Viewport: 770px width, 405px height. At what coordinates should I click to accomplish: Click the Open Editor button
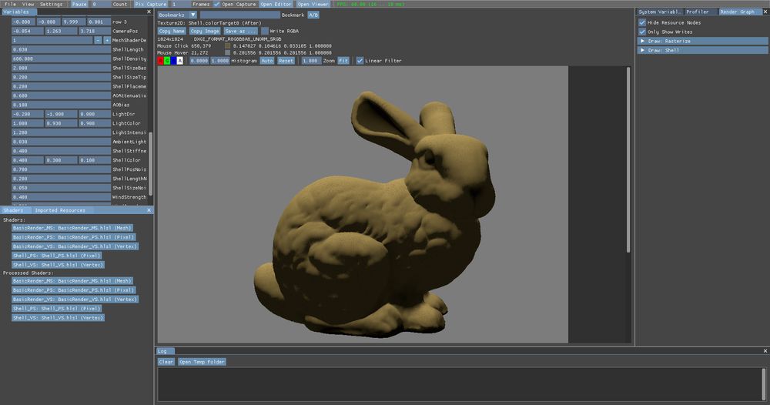coord(276,4)
